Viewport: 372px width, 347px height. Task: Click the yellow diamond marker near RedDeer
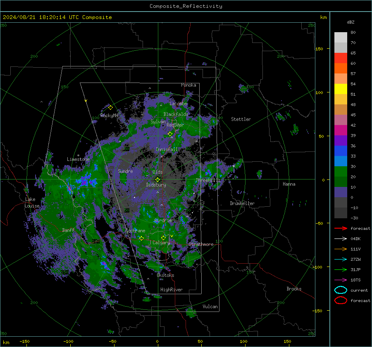click(x=170, y=134)
